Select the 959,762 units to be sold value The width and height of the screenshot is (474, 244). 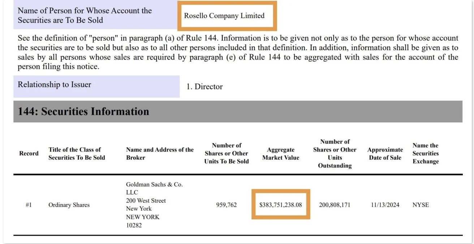[x=226, y=205]
